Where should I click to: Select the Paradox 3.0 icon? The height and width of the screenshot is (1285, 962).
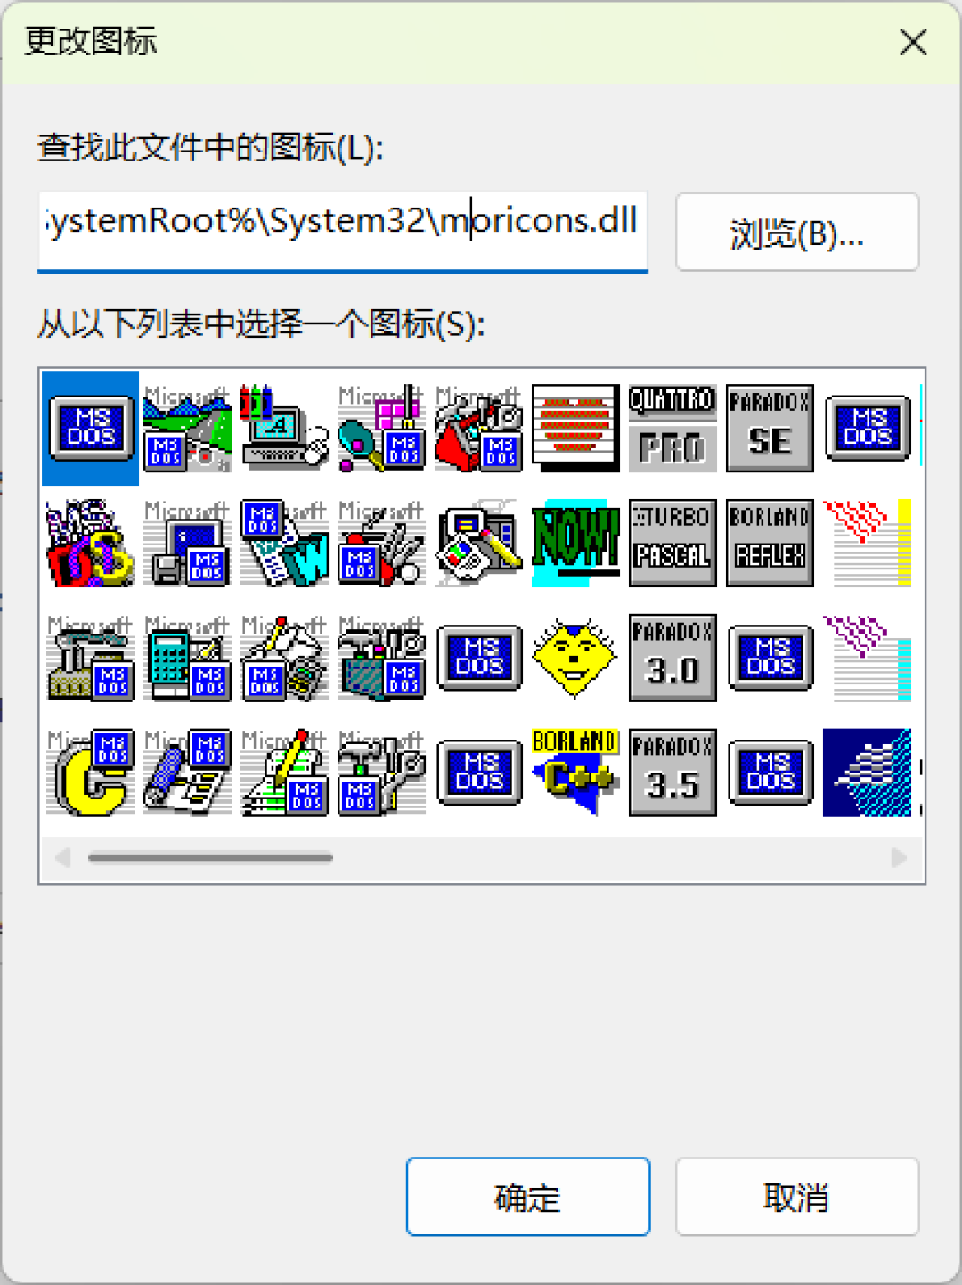pos(673,658)
